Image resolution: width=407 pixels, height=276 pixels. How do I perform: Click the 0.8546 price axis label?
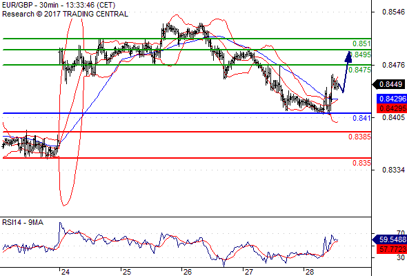[393, 12]
